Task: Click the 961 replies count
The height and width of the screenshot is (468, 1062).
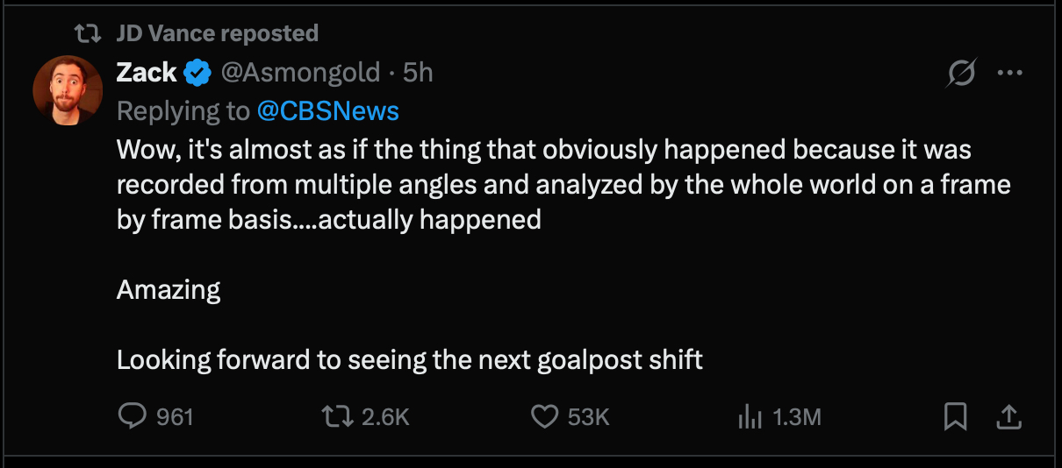Action: click(x=175, y=417)
